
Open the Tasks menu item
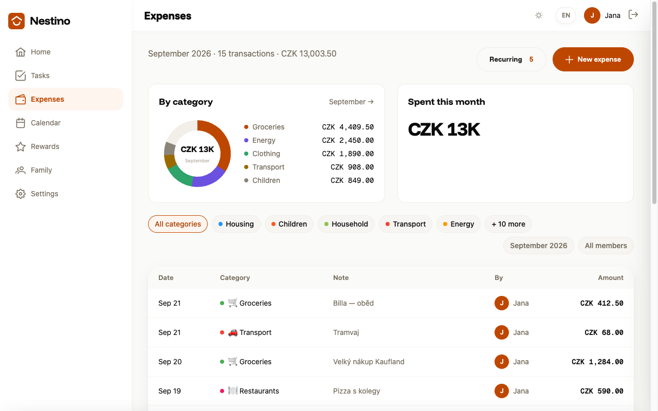pyautogui.click(x=66, y=76)
